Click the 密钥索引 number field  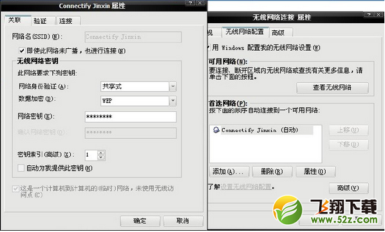point(91,155)
